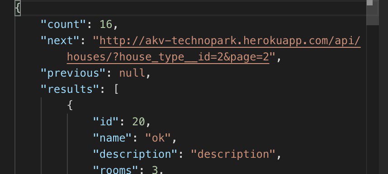388x174 pixels.
Task: Click the "results" key text
Action: click(x=70, y=89)
